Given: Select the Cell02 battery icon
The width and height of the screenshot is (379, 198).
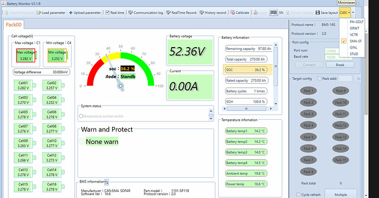Looking at the screenshot, I should coord(53,85).
